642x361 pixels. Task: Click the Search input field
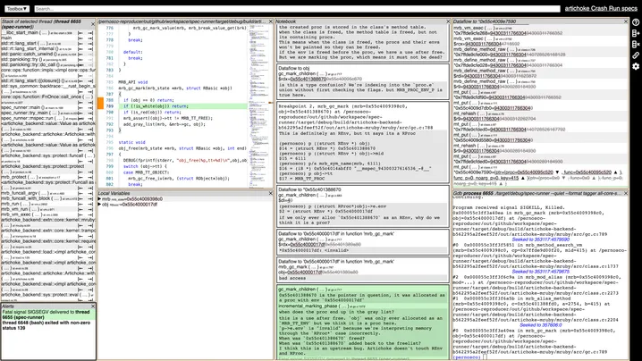click(297, 9)
